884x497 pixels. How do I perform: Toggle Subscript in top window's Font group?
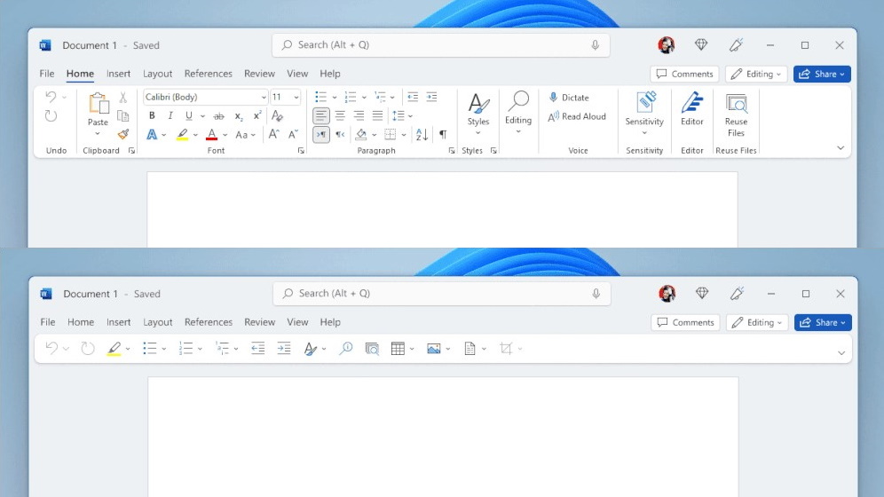coord(239,116)
